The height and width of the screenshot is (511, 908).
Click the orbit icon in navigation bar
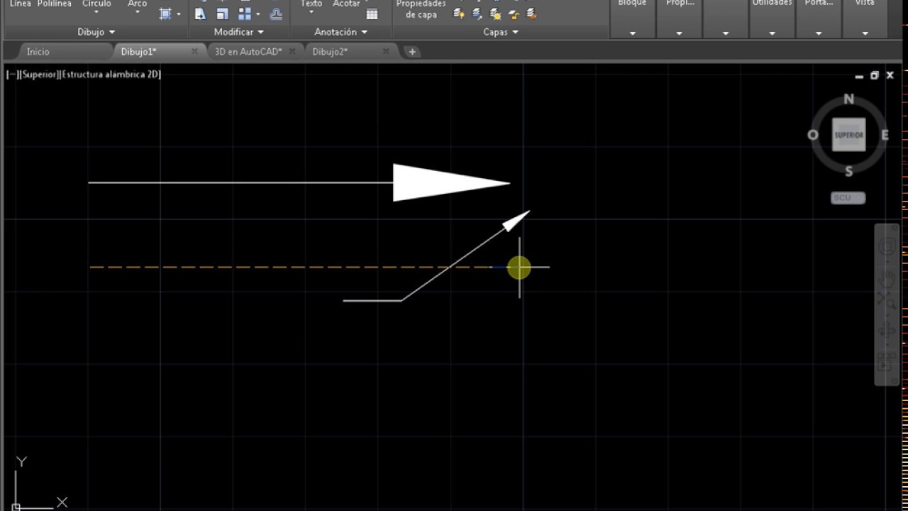887,331
